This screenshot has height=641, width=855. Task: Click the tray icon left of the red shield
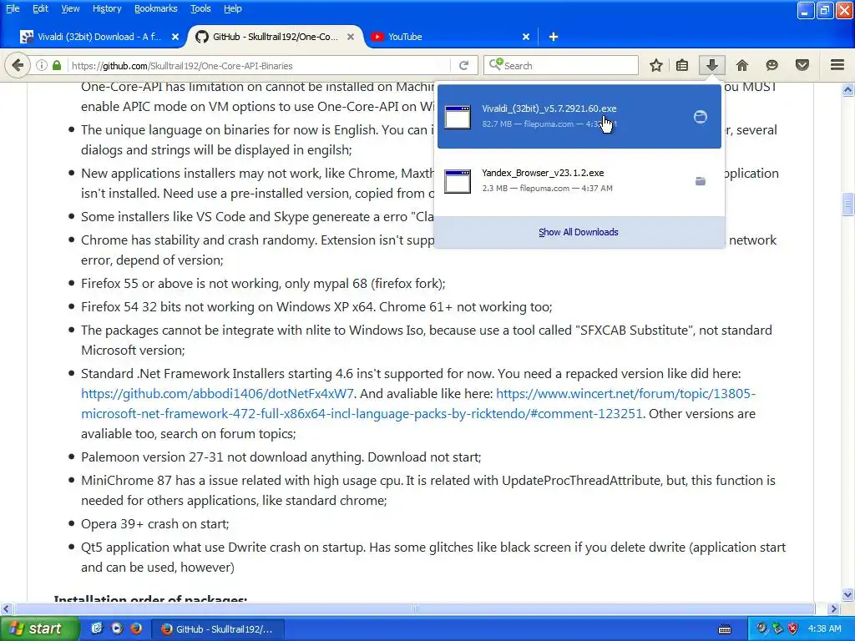[x=777, y=628]
